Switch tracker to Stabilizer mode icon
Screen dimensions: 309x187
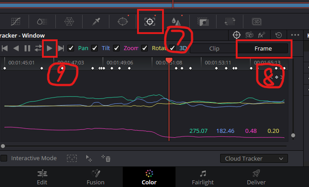point(249,35)
